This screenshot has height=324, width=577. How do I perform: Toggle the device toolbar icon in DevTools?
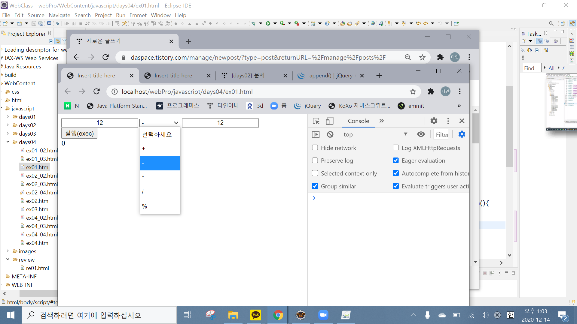330,121
